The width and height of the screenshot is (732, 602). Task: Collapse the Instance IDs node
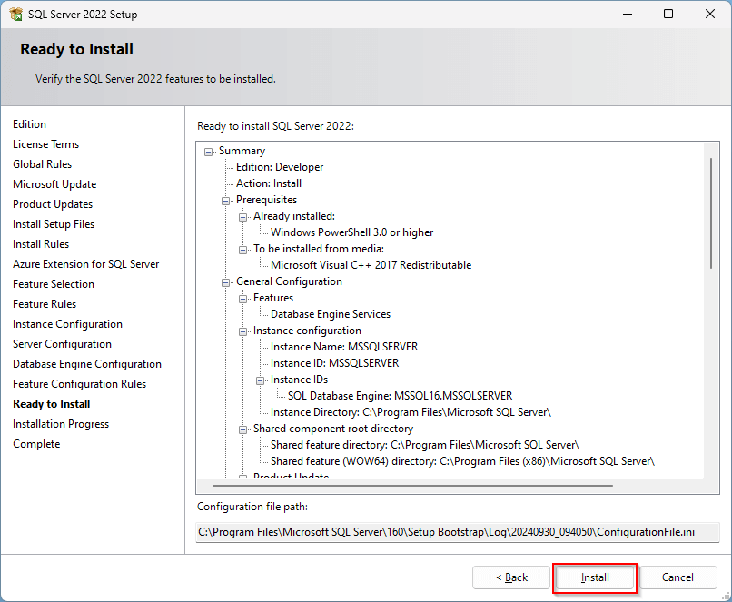[261, 380]
